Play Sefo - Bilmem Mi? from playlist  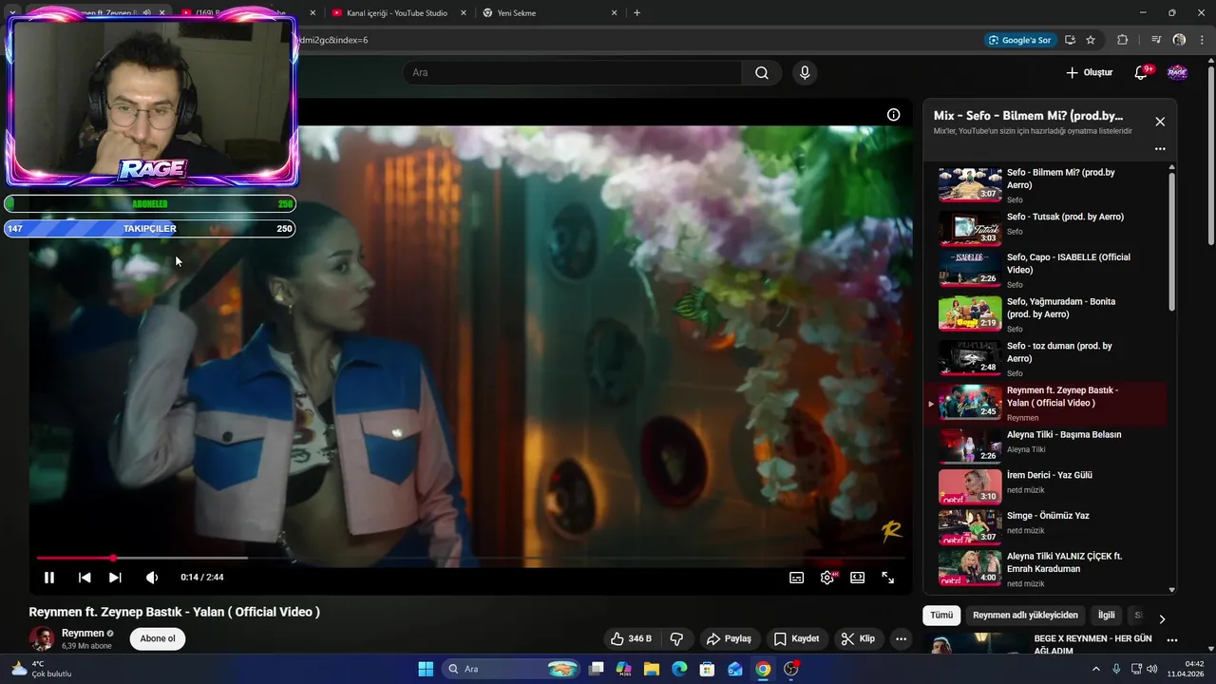1045,185
